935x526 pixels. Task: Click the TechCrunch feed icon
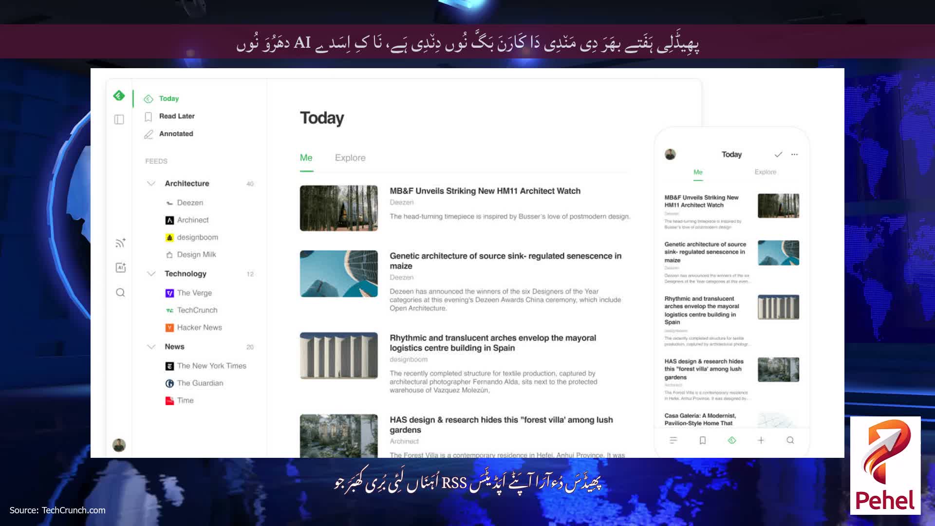pos(169,310)
